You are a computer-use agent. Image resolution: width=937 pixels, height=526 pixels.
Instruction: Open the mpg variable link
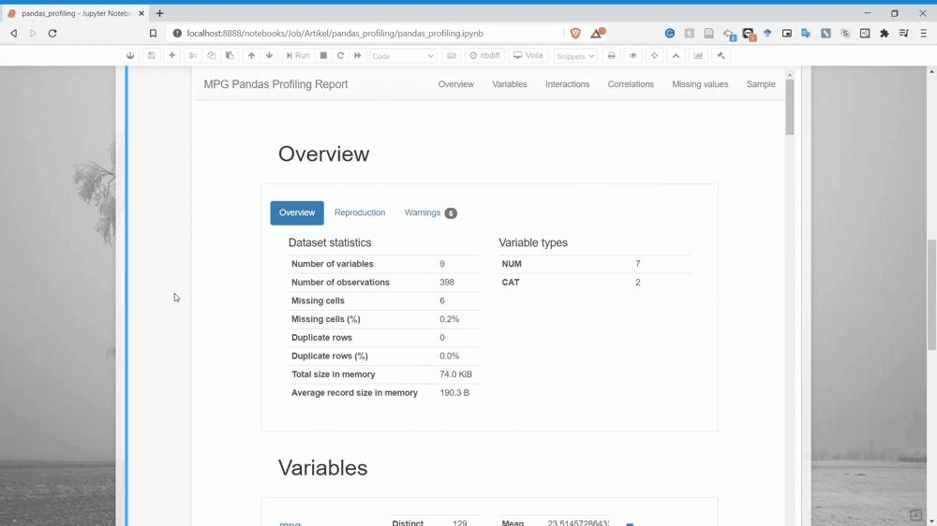click(290, 523)
